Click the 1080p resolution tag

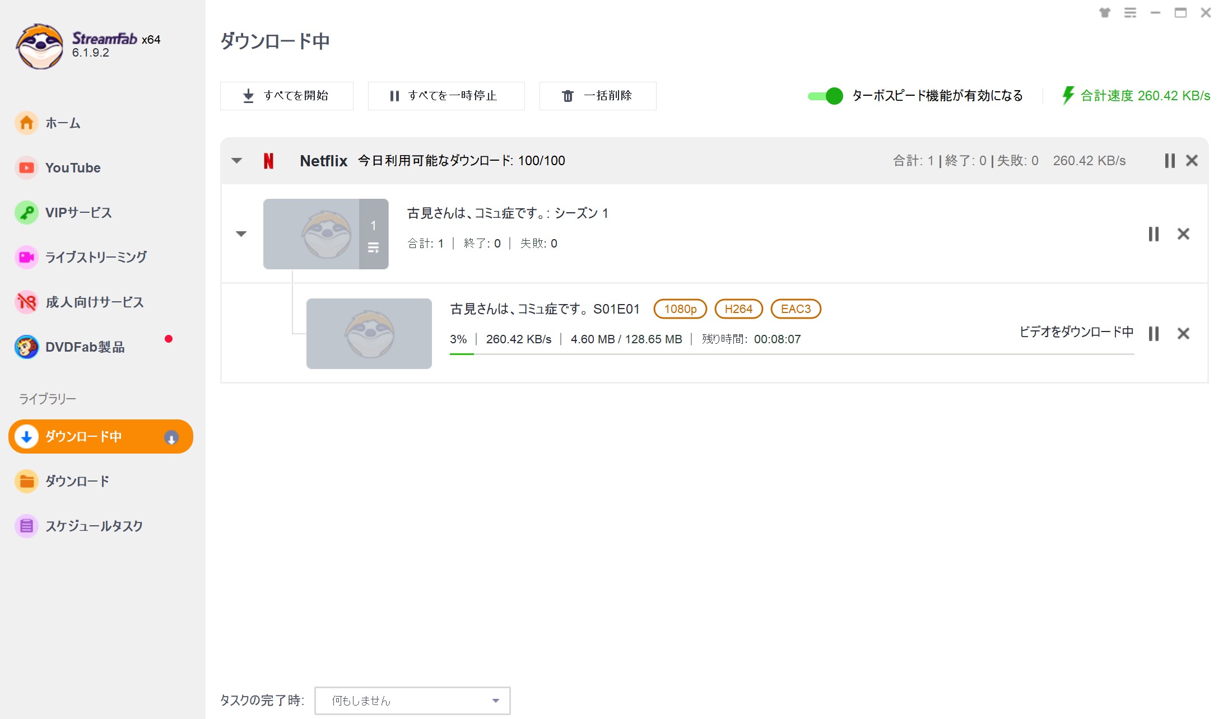[681, 309]
